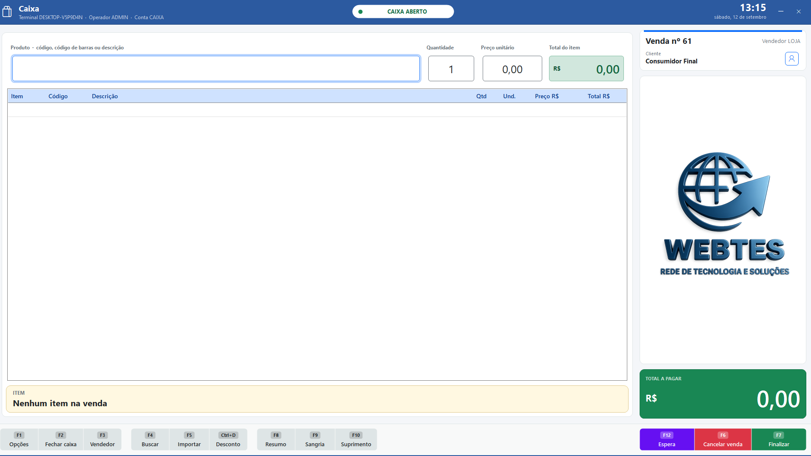Finalize the sale with the Finalizar button
The height and width of the screenshot is (456, 811).
click(779, 439)
